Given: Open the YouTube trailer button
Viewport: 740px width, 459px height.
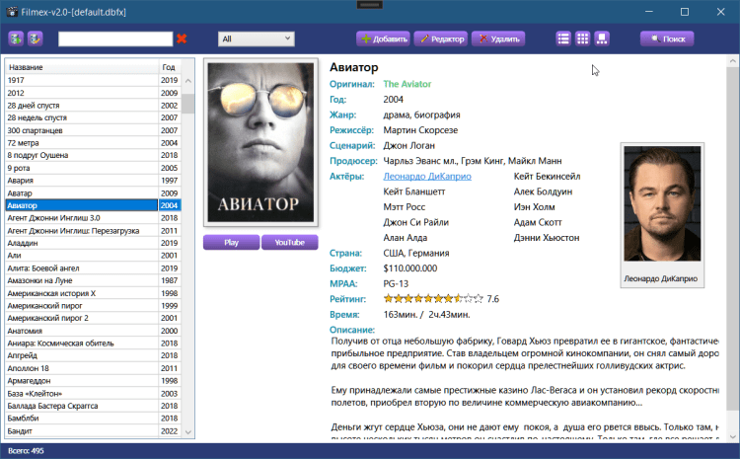Looking at the screenshot, I should (289, 242).
